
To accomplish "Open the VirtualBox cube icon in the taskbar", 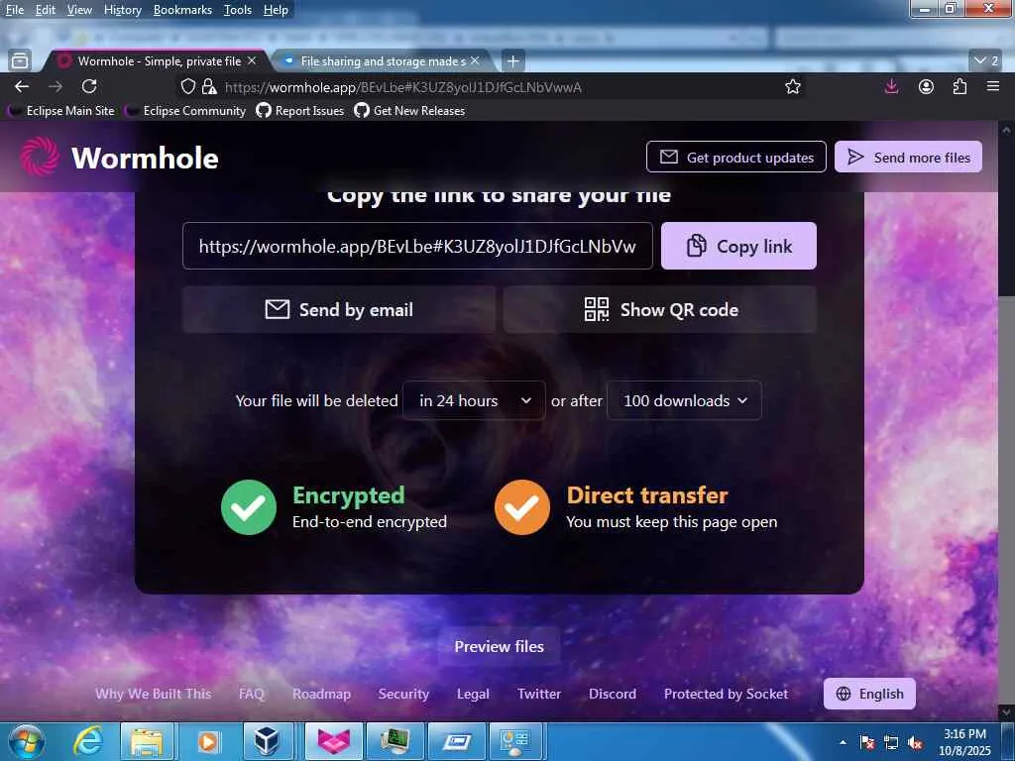I will tap(267, 741).
